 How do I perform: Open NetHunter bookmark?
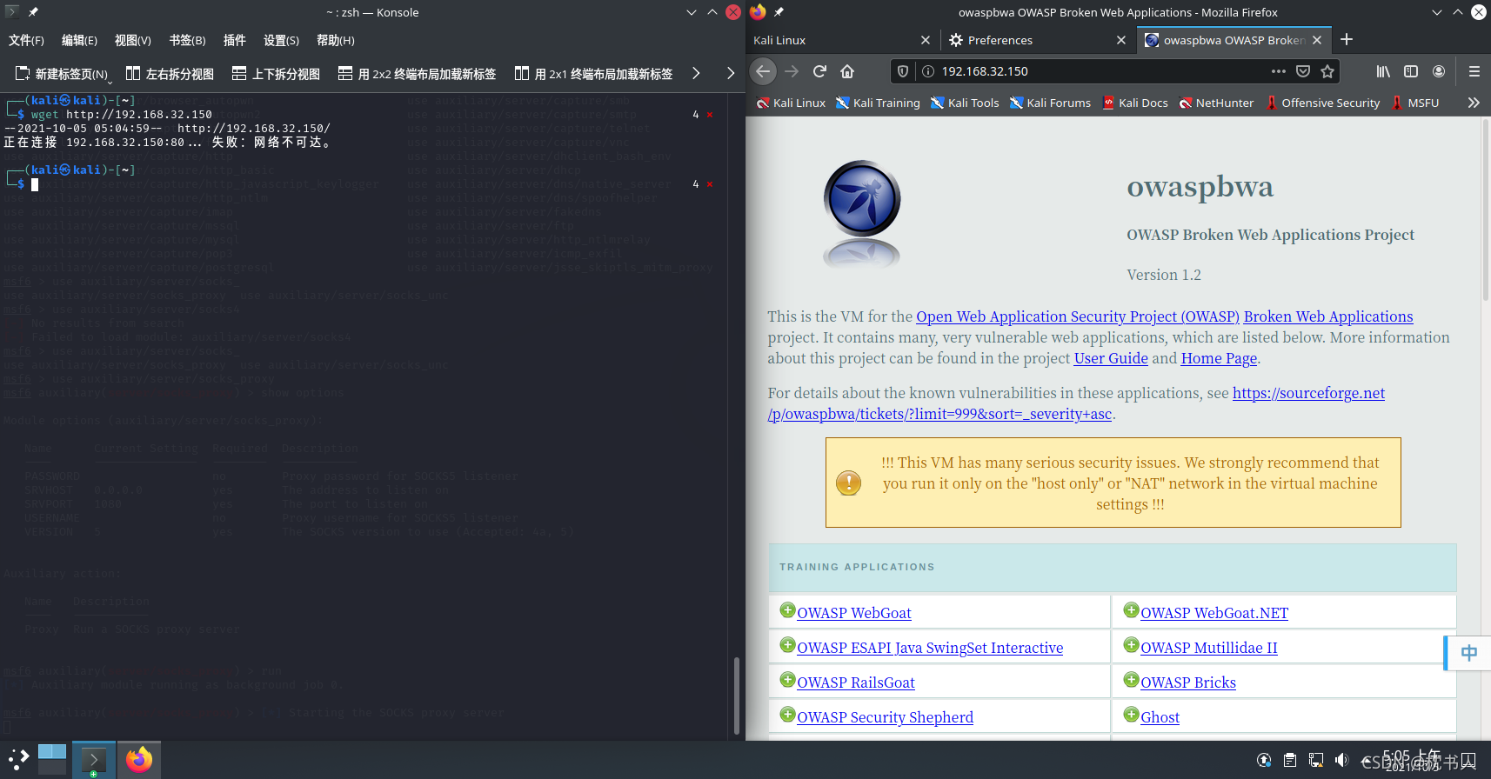pyautogui.click(x=1216, y=103)
